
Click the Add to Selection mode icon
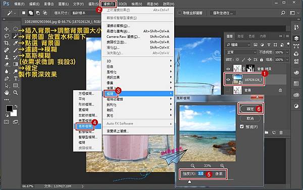coord(31,13)
